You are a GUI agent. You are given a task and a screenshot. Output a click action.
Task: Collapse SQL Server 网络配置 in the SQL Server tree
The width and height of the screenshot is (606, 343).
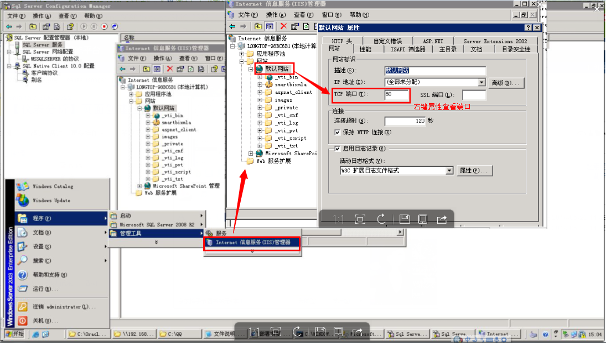[9, 52]
